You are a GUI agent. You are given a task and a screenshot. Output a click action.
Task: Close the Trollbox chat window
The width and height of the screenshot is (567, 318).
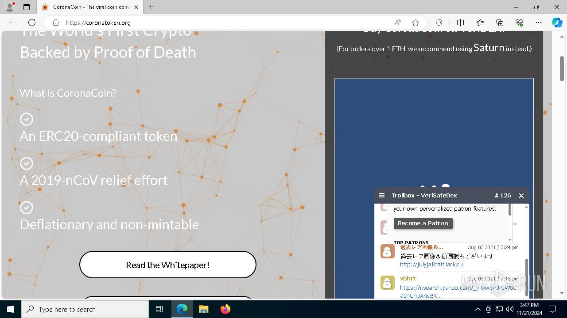click(521, 195)
